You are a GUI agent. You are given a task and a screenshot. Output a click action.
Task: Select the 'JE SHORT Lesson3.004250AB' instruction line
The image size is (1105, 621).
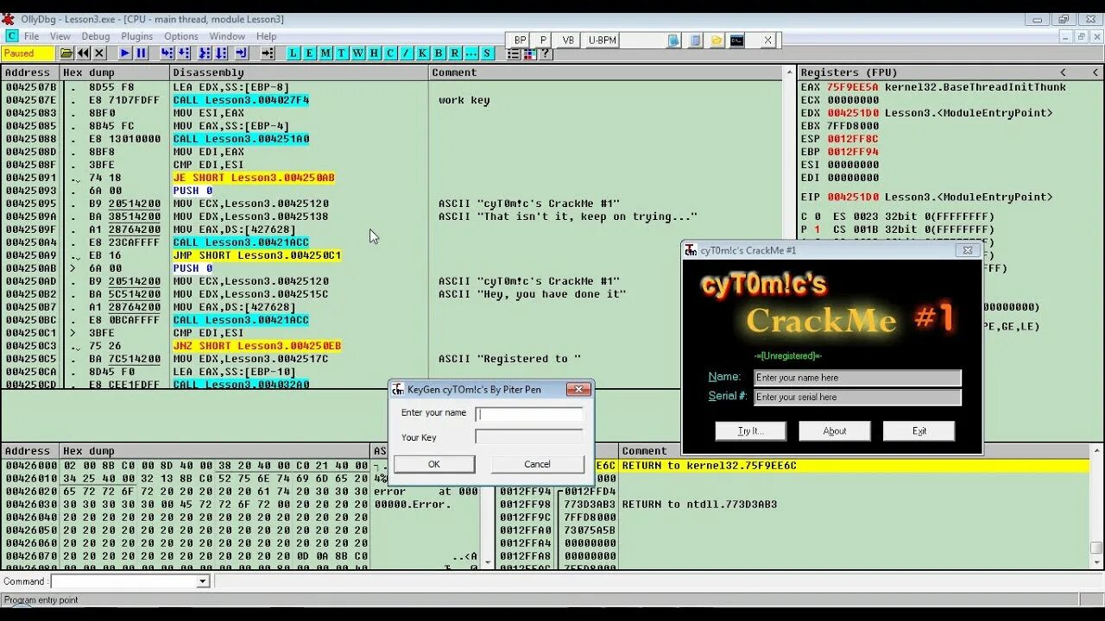(x=254, y=178)
